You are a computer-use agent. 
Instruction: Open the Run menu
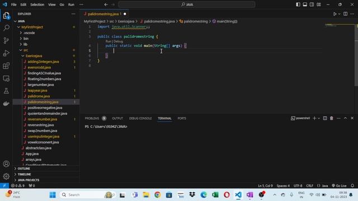tap(71, 4)
